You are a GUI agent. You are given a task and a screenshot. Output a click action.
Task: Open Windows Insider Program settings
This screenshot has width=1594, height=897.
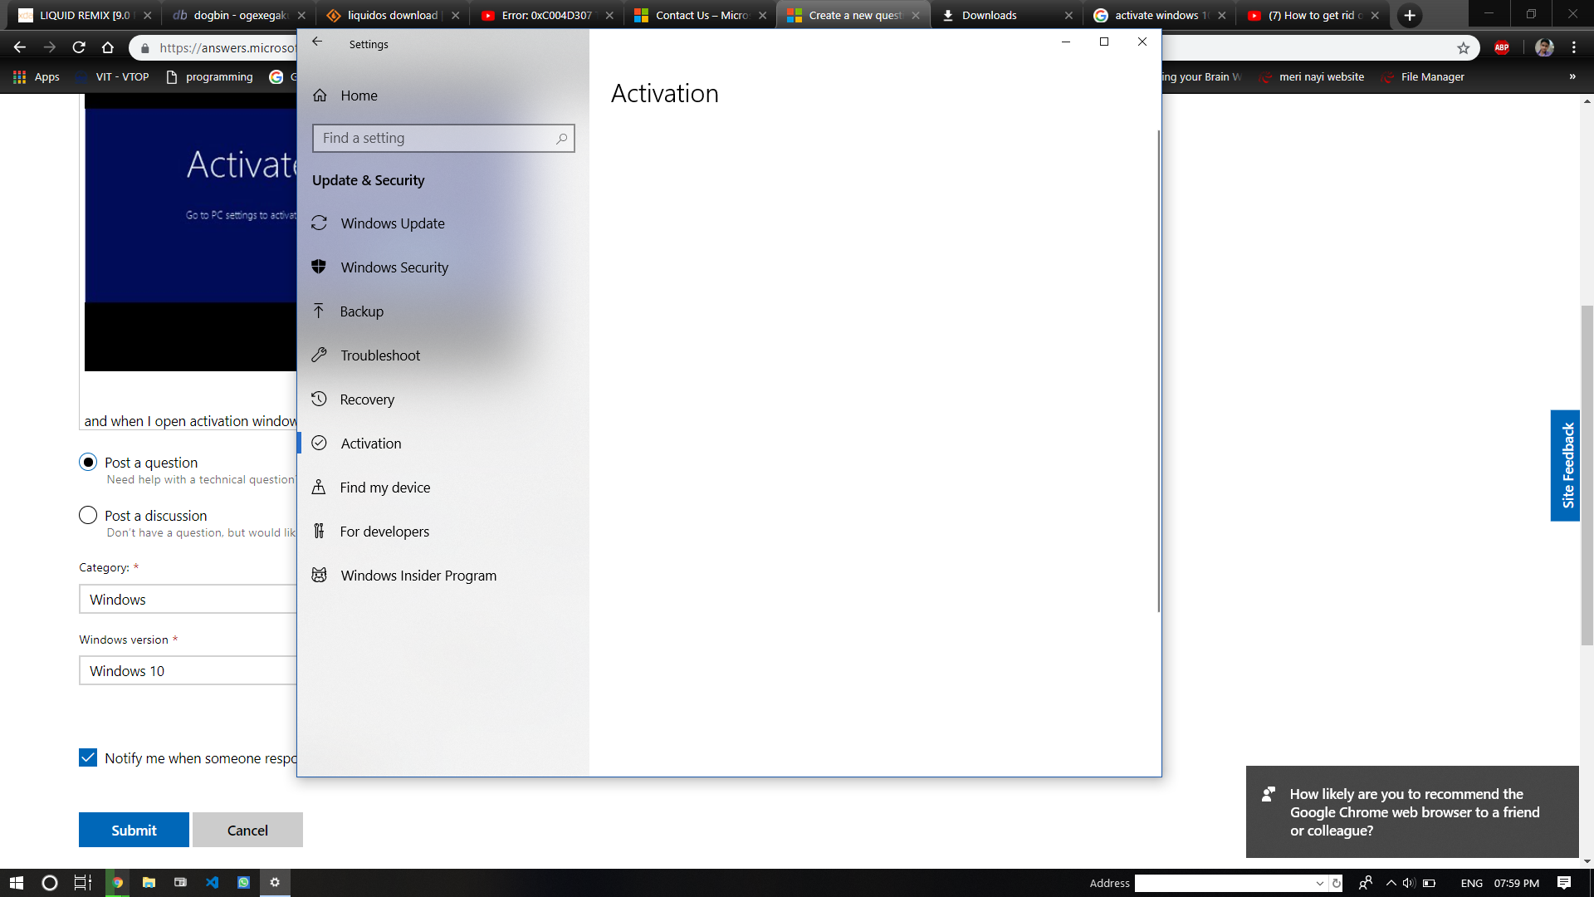(x=418, y=576)
